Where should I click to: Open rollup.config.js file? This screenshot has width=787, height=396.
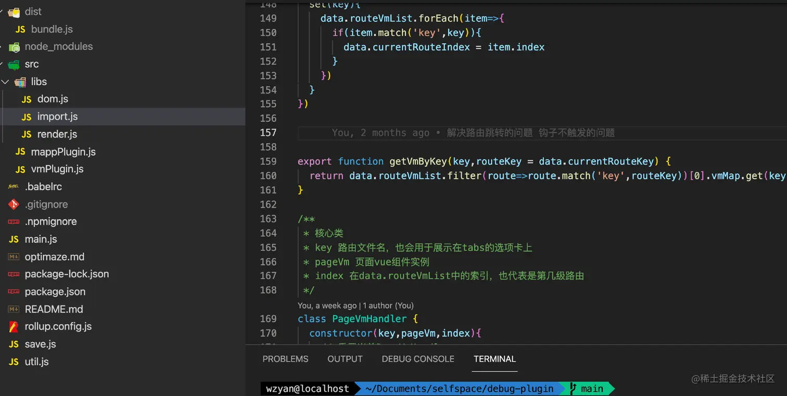pos(58,327)
